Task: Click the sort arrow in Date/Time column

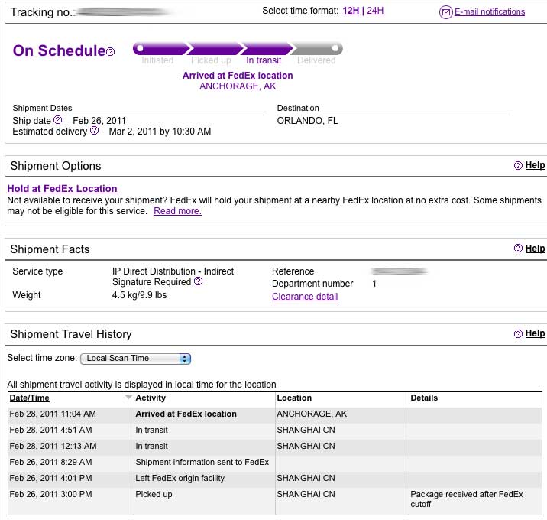Action: tap(128, 398)
